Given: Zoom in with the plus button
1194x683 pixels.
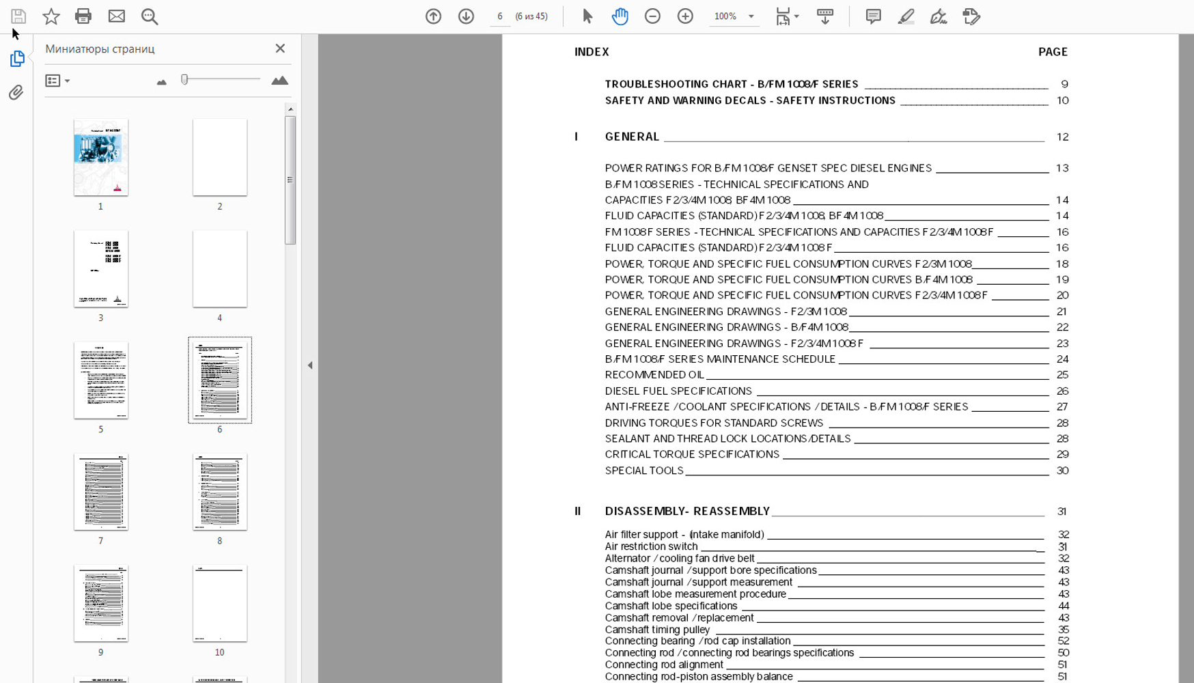Looking at the screenshot, I should 685,16.
